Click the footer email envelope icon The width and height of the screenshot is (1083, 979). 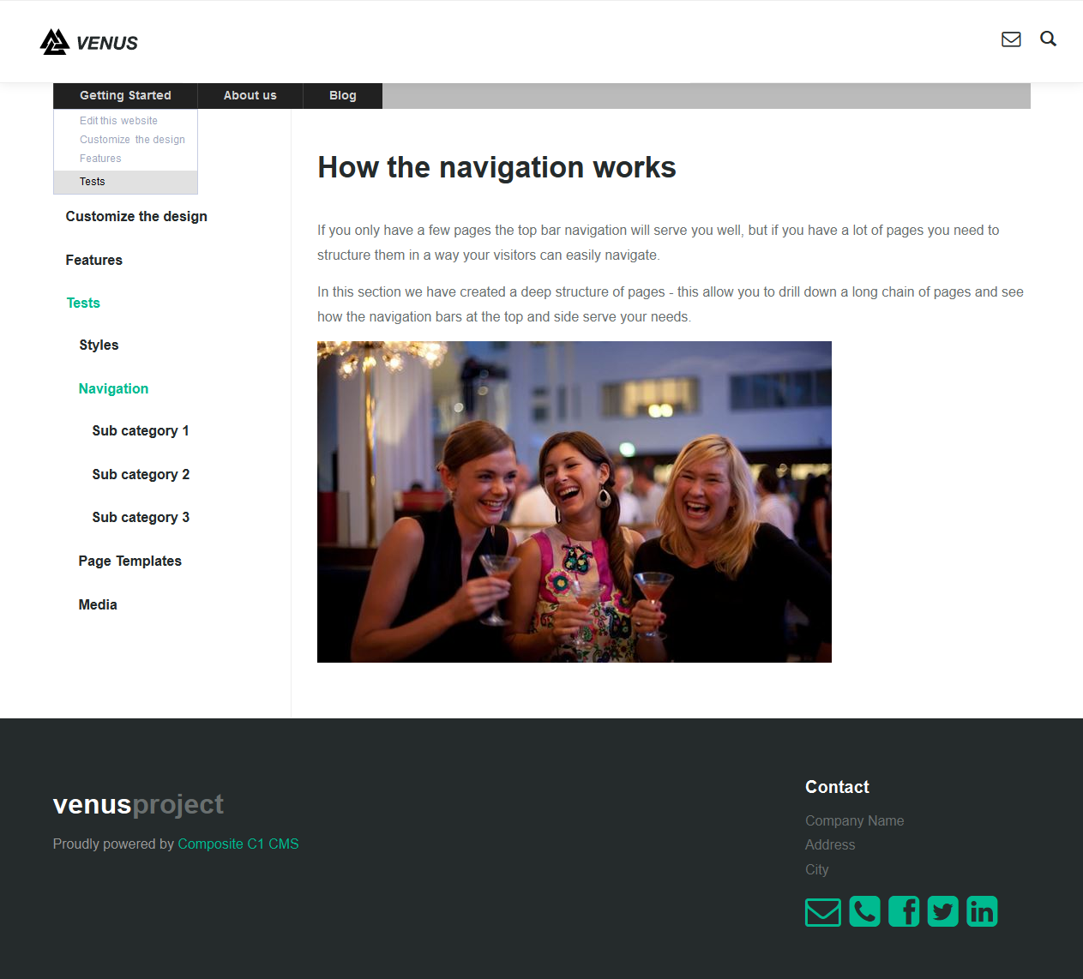(x=822, y=911)
